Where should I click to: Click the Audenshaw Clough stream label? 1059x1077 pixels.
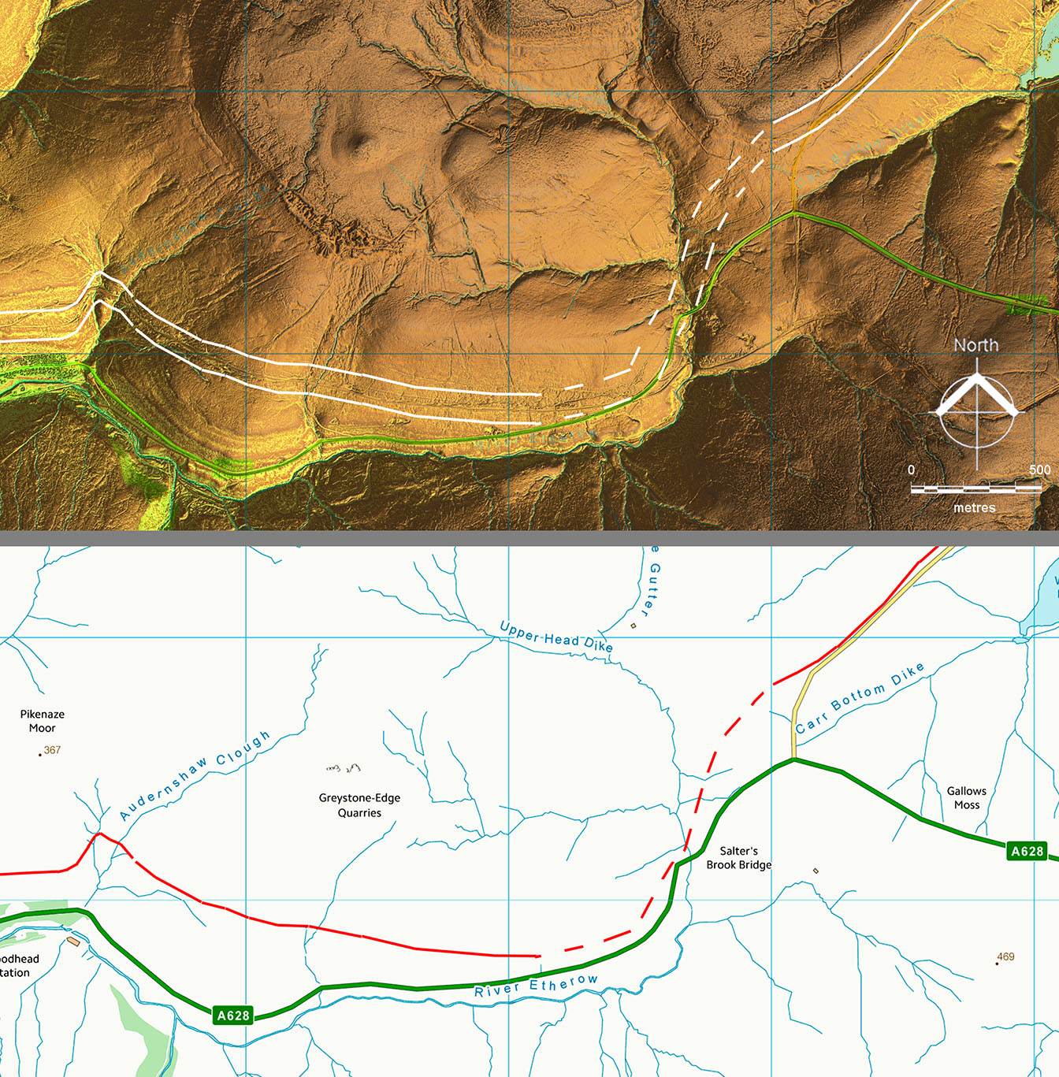coord(195,775)
